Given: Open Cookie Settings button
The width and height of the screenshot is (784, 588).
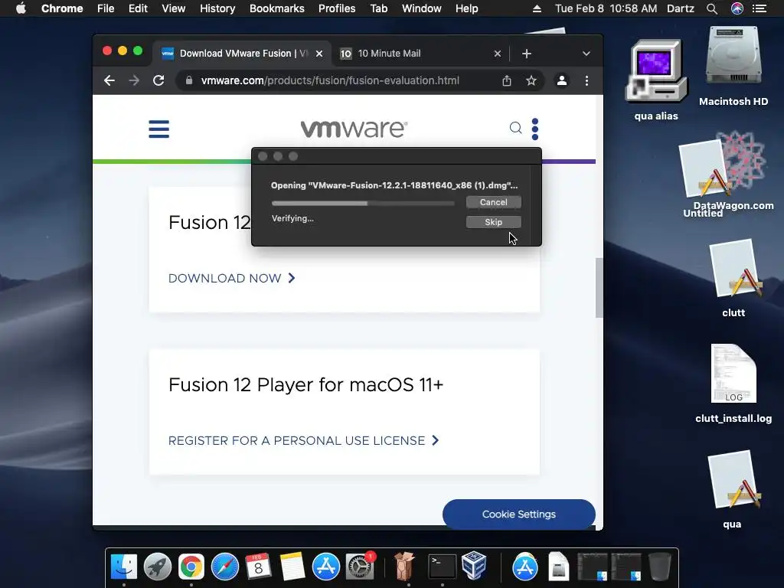Looking at the screenshot, I should (x=519, y=514).
